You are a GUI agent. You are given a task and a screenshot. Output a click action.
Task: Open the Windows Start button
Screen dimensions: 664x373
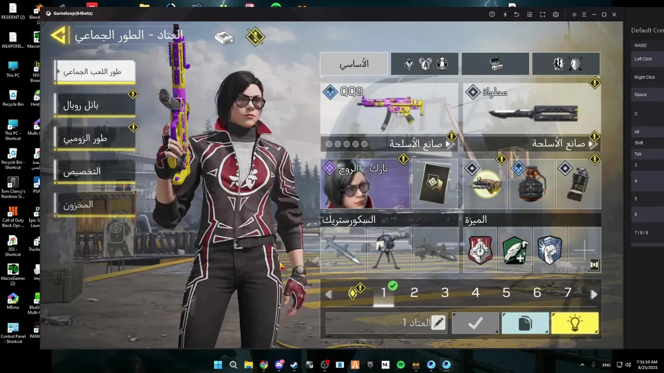pyautogui.click(x=218, y=365)
